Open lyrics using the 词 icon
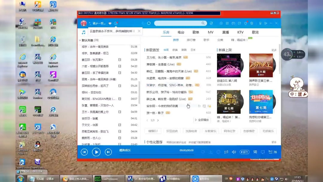 coord(255,152)
